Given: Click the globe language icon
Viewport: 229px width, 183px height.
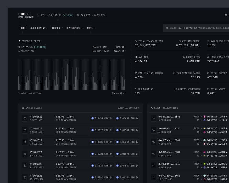Looking at the screenshot, I should pyautogui.click(x=226, y=15).
